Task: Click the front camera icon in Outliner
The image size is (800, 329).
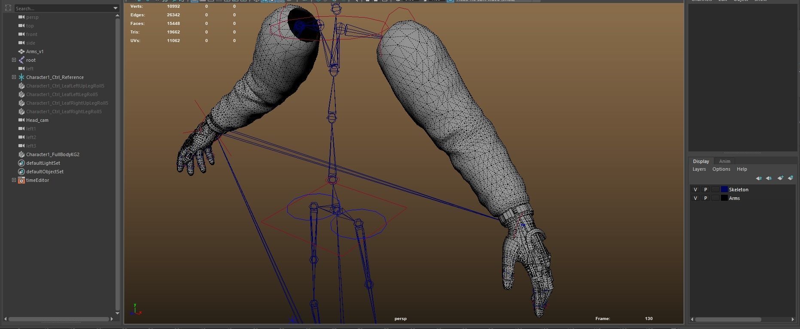Action: pos(21,34)
